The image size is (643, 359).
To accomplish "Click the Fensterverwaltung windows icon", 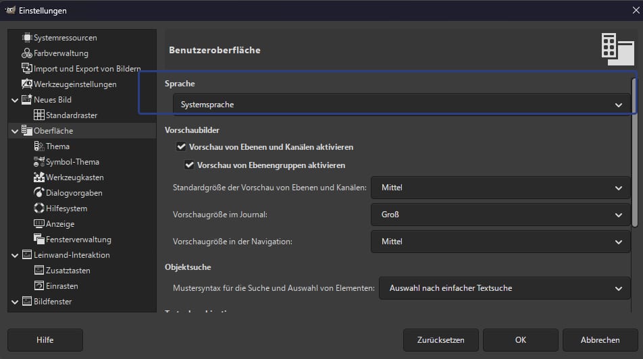I will 39,240.
